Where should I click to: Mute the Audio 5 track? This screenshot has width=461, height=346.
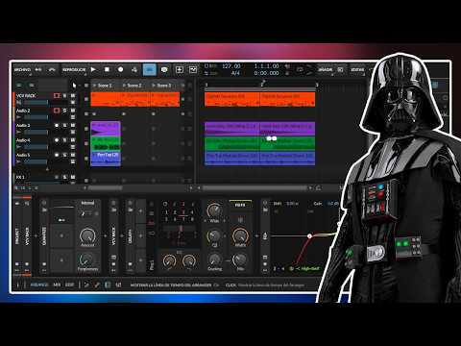[73, 155]
